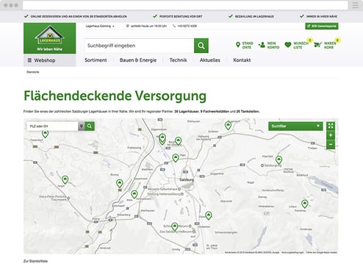363x272 pixels.
Task: Select the map marker below Ainring
Action: tap(120, 184)
